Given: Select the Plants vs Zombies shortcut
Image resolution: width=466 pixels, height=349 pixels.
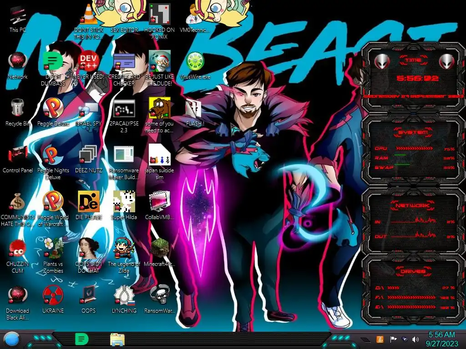Looking at the screenshot, I should coord(53,256).
